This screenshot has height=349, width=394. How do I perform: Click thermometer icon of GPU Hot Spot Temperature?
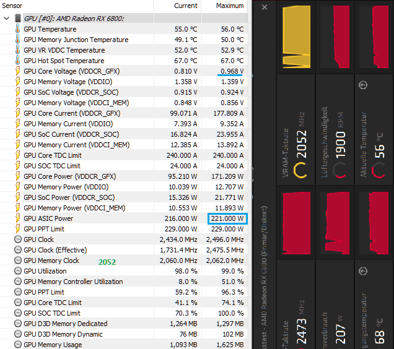(17, 61)
